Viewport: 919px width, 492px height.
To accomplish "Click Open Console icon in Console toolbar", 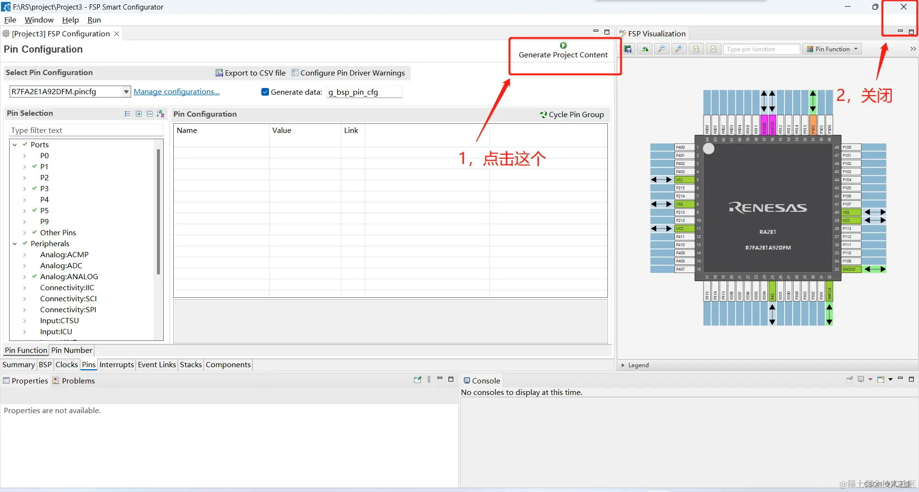I will (881, 379).
